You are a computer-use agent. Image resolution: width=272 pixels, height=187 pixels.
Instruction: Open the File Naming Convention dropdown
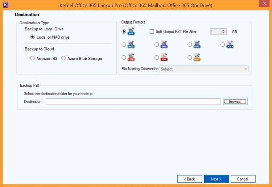[x=204, y=69]
